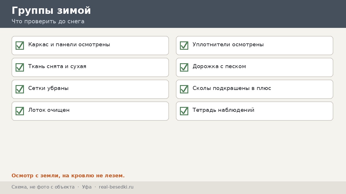Click the orange 'Осмотр с земли' warning note

pos(68,176)
